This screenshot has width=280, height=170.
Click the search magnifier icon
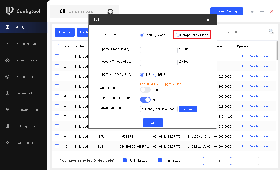click(271, 31)
